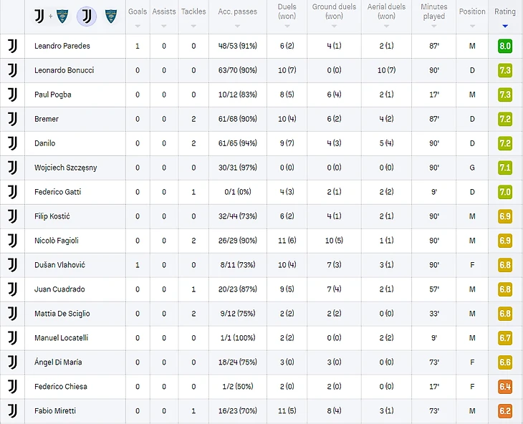
Task: Click the Juventus crest beside Leandro Paredes
Action: 12,46
